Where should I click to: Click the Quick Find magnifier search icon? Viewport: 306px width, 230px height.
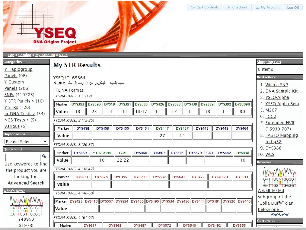tap(44, 156)
